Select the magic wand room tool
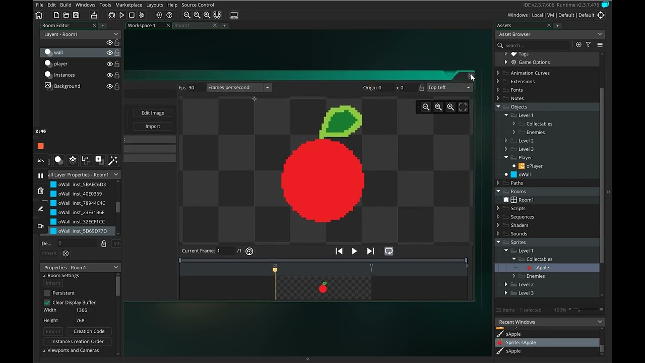Screen dimensions: 645x363 [x=113, y=160]
